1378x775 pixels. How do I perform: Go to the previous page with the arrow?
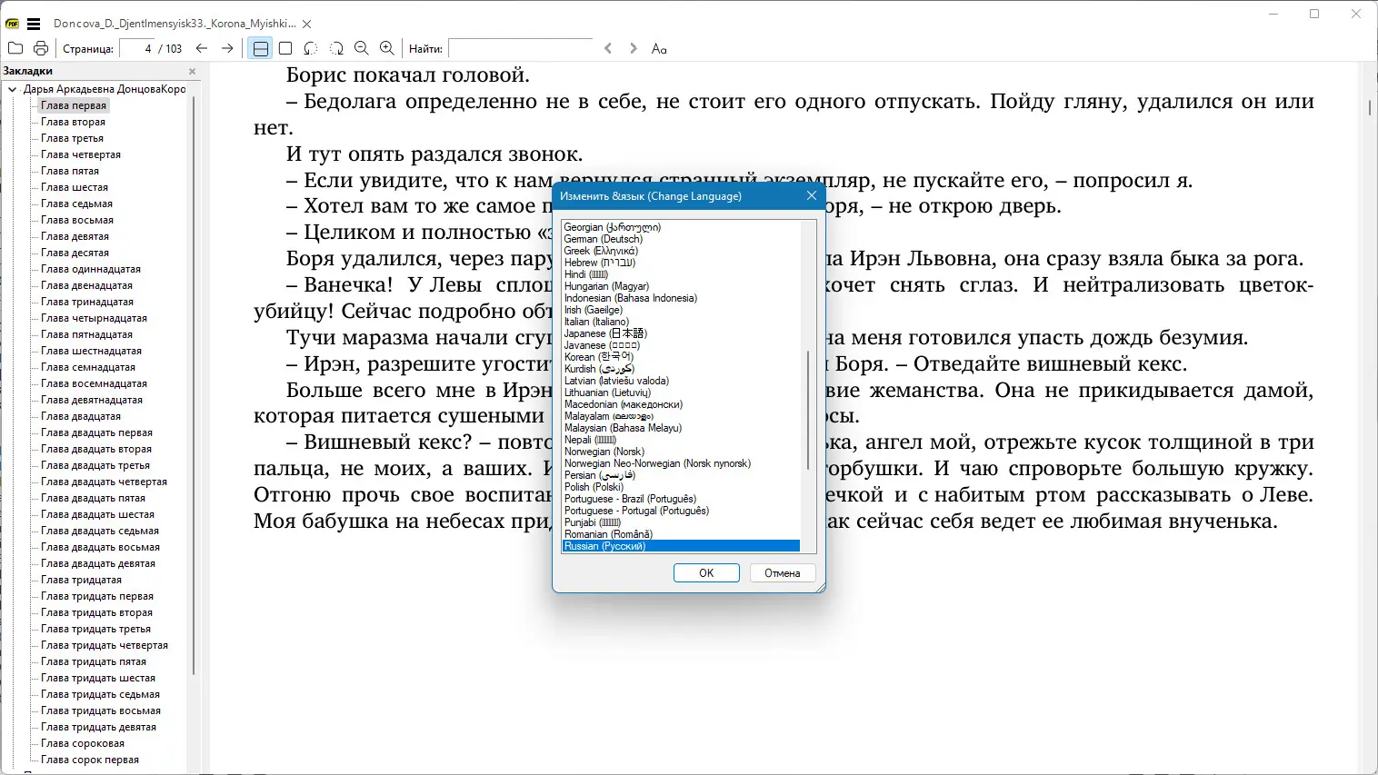click(200, 48)
